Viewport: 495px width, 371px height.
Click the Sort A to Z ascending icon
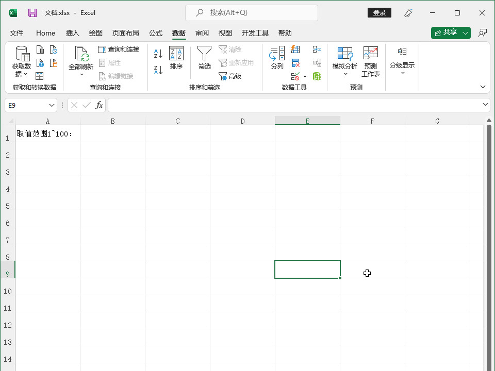(x=158, y=53)
